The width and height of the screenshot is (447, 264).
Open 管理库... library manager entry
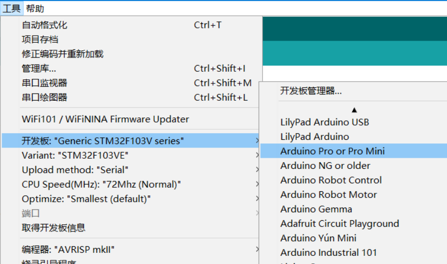(x=130, y=69)
